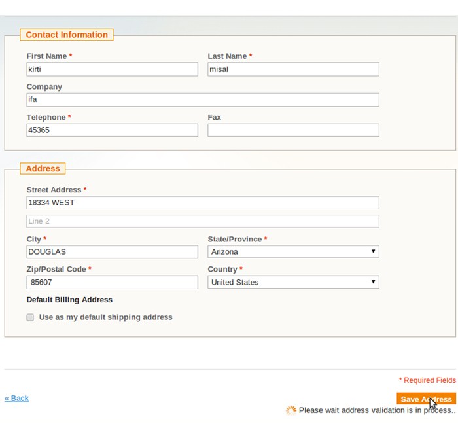Image resolution: width=458 pixels, height=445 pixels.
Task: Click the Default Billing Address text
Action: point(69,300)
